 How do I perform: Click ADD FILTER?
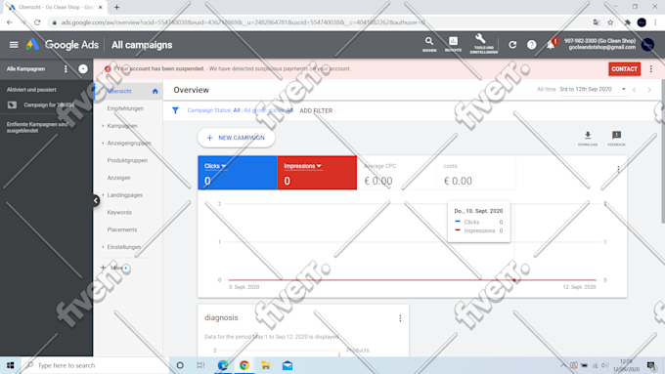[x=316, y=111]
